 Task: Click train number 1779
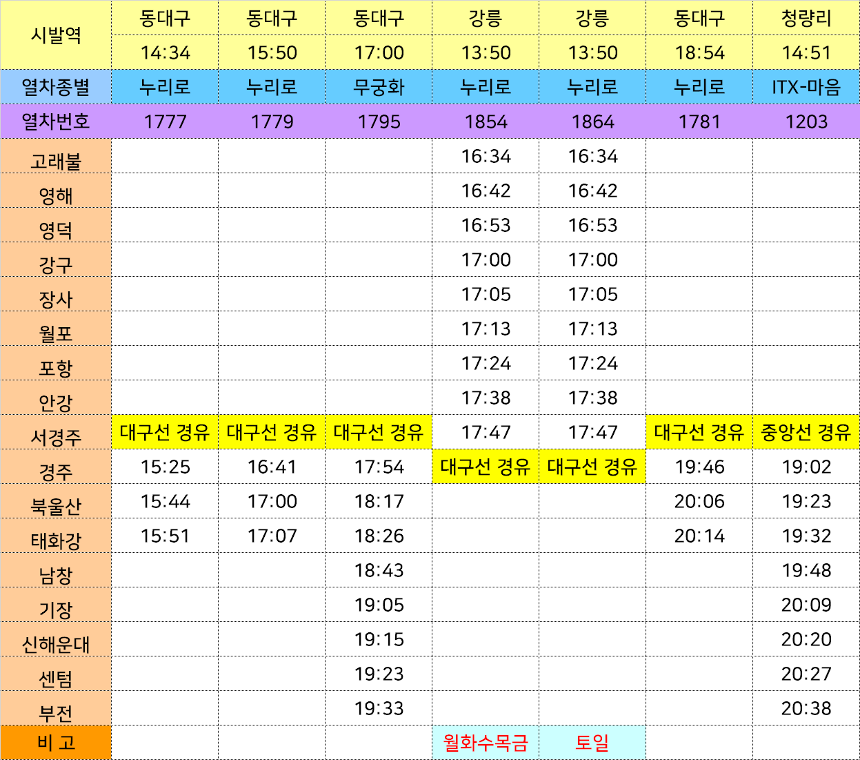[272, 121]
